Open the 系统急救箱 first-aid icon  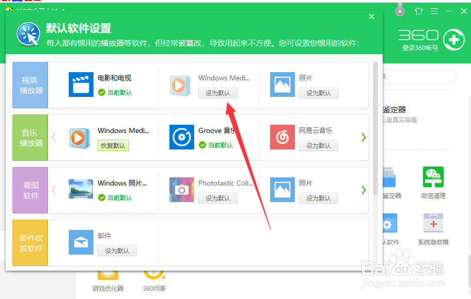click(433, 223)
